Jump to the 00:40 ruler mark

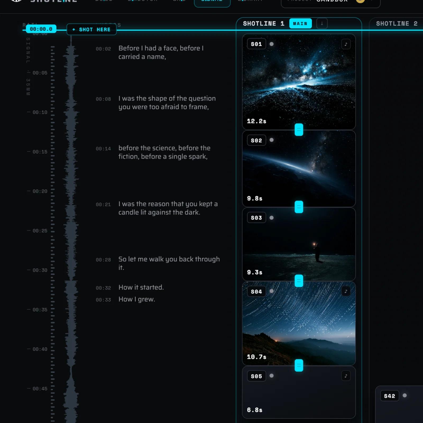click(40, 349)
